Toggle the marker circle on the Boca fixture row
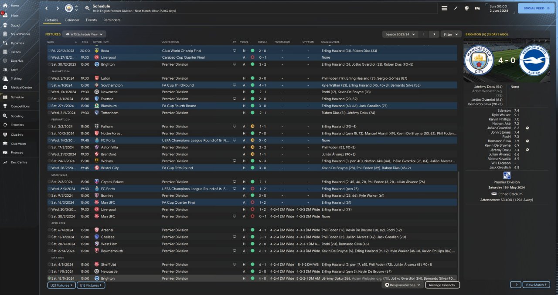Screen dimensions: 558x295 click(49, 50)
